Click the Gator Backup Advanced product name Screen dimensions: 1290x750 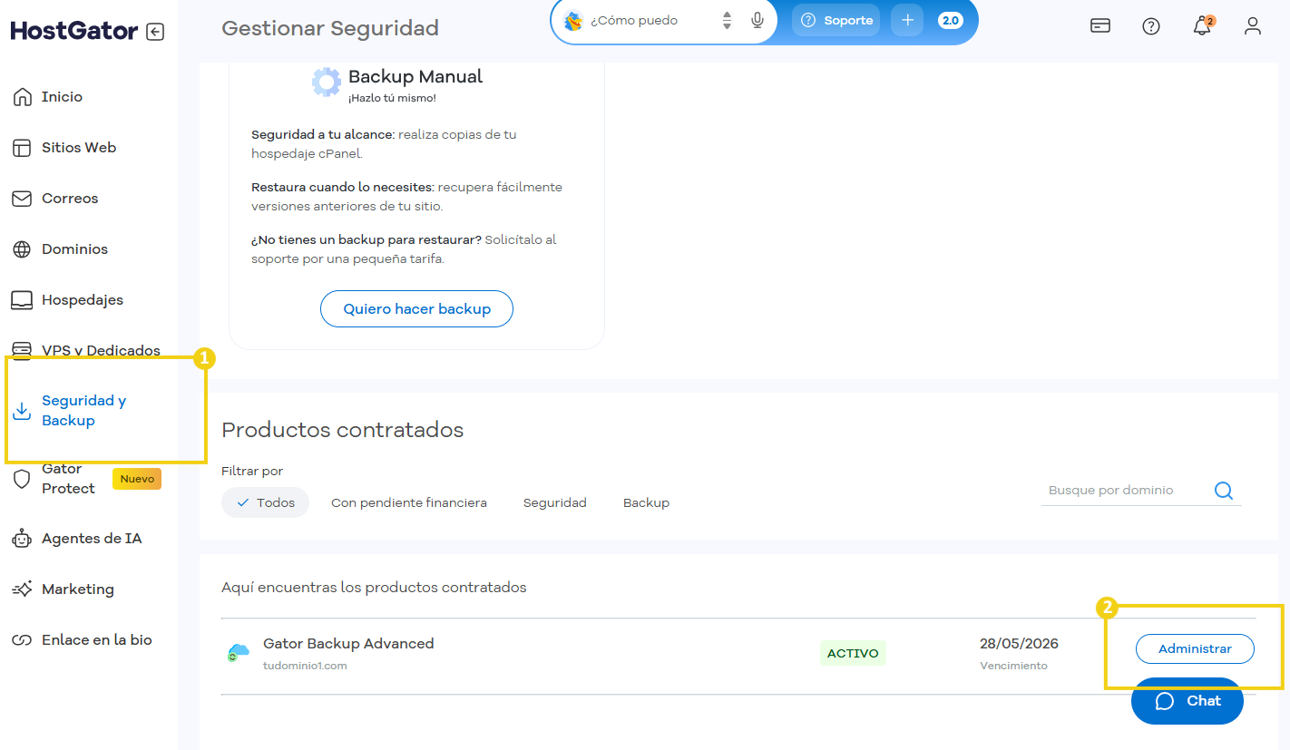pyautogui.click(x=348, y=644)
